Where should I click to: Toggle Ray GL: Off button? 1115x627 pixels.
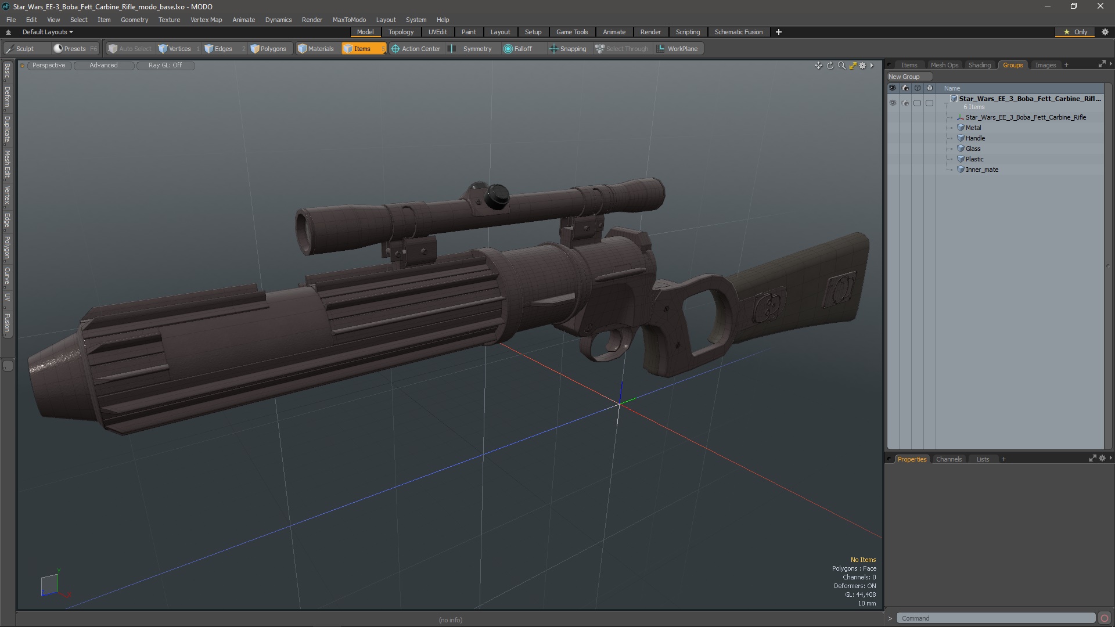click(165, 66)
